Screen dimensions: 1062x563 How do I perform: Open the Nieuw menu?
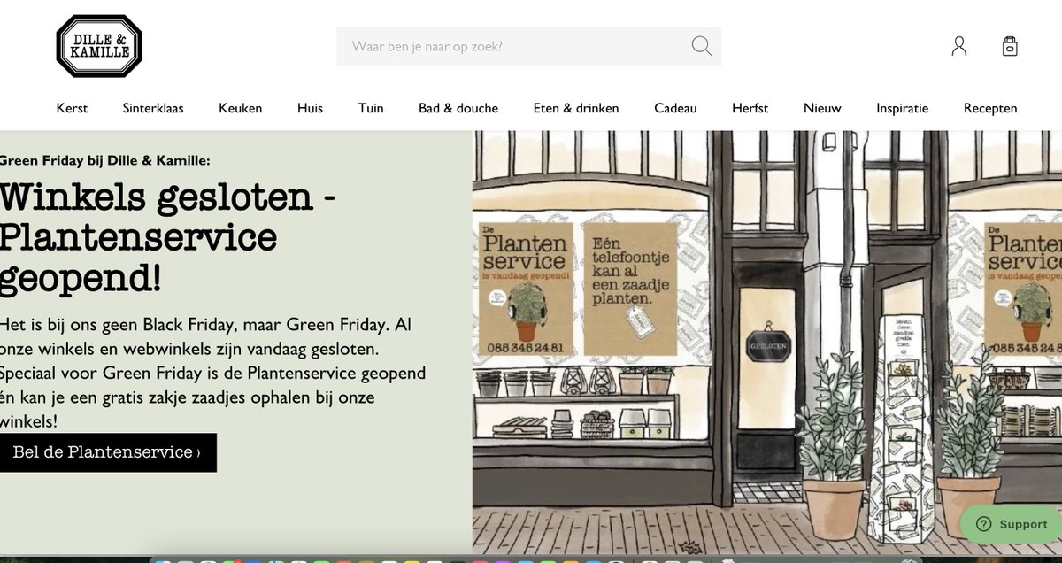coord(822,108)
